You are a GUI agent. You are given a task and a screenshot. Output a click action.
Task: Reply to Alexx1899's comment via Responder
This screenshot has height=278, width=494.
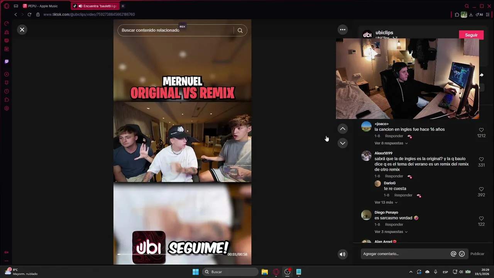pos(394,176)
